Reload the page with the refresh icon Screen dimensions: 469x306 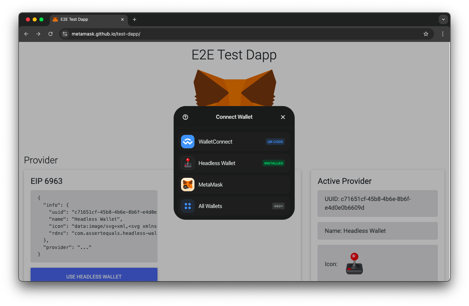point(50,34)
